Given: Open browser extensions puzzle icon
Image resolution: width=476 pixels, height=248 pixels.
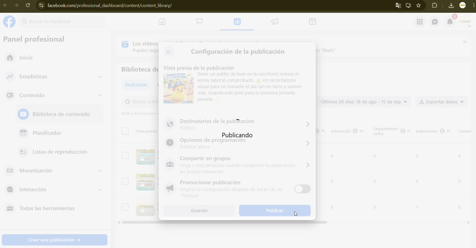Looking at the screenshot, I should pyautogui.click(x=434, y=5).
